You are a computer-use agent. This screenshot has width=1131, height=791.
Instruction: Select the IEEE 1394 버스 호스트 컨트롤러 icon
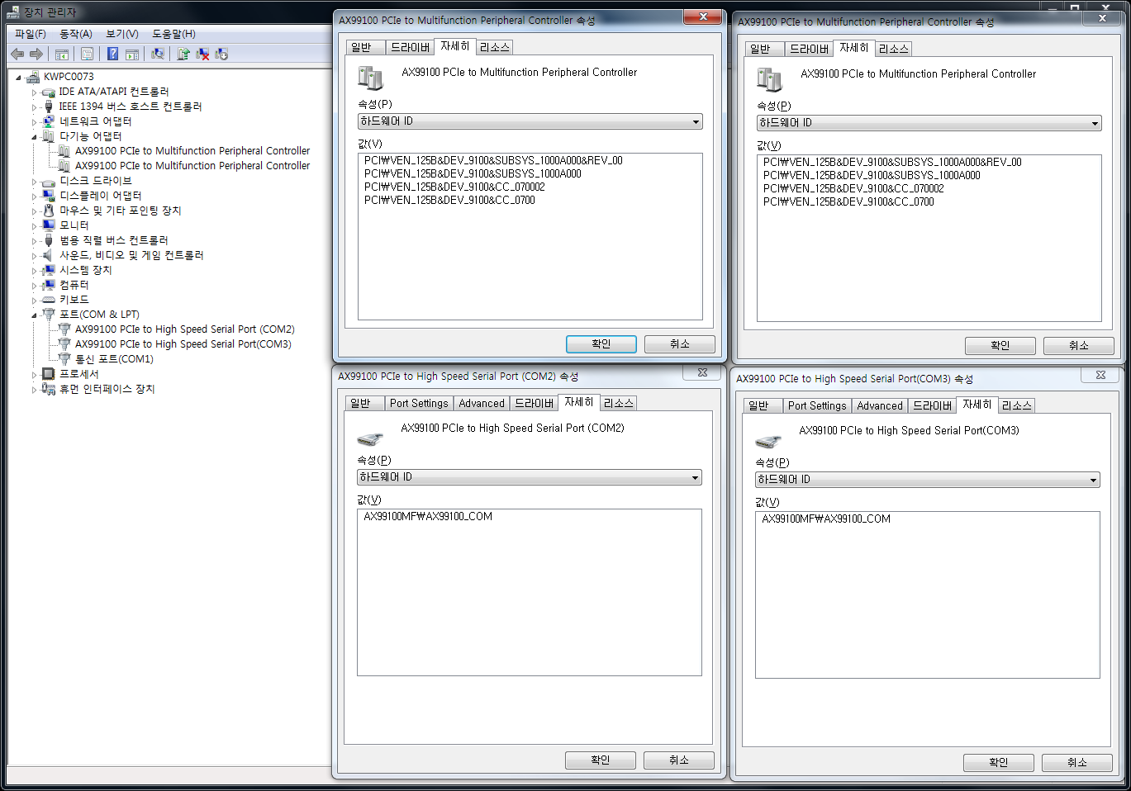pyautogui.click(x=49, y=107)
